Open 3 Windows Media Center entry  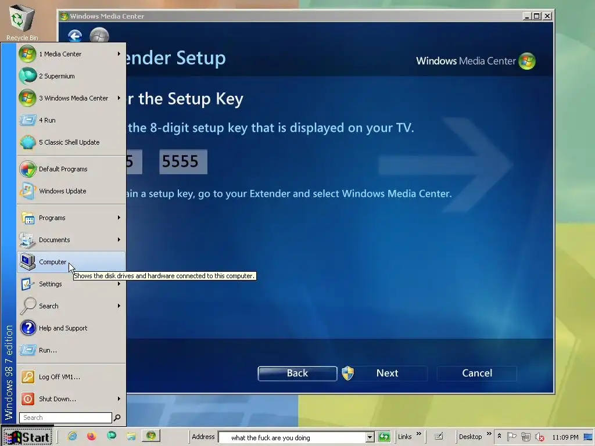coord(71,98)
